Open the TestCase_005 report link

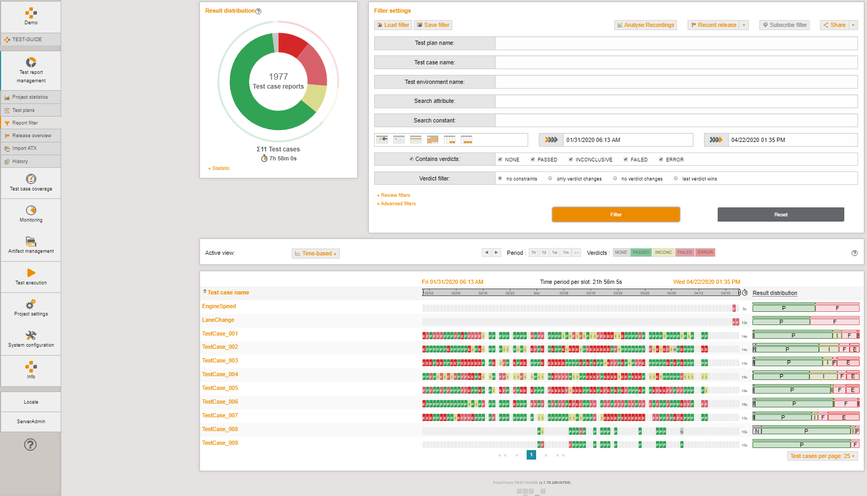coord(220,388)
